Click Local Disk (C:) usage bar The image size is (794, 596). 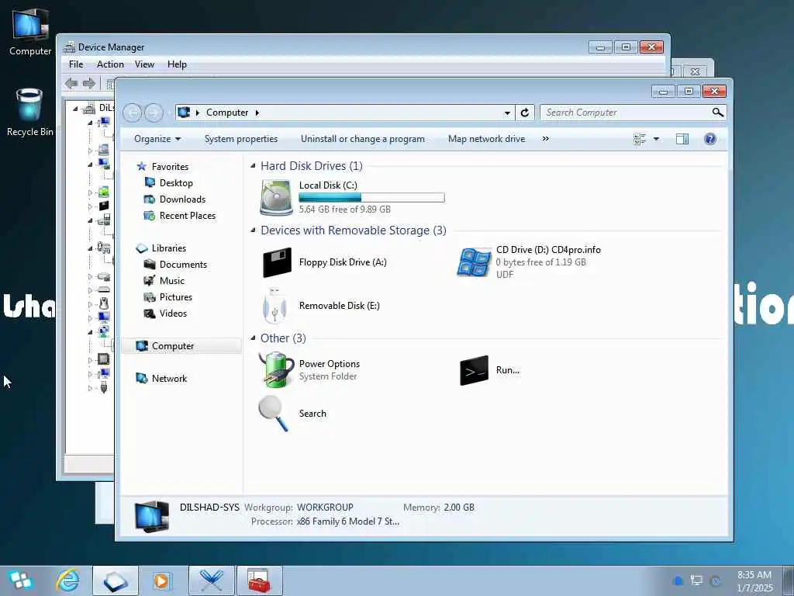pos(371,198)
